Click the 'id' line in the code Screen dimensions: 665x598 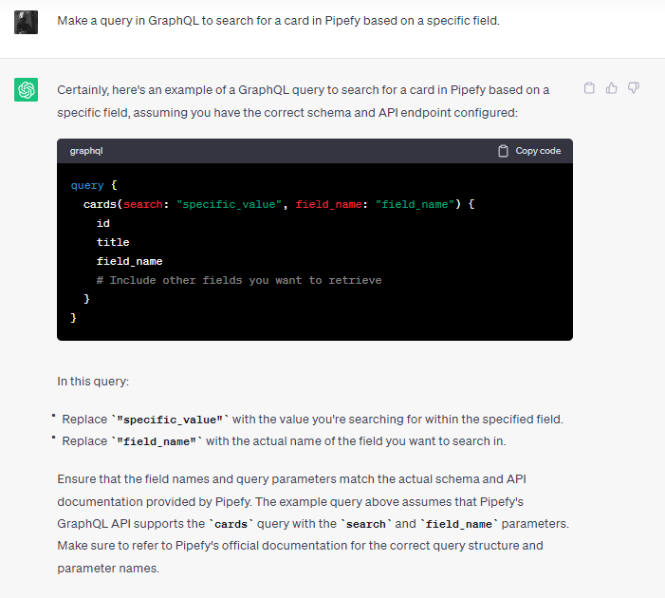[x=103, y=223]
